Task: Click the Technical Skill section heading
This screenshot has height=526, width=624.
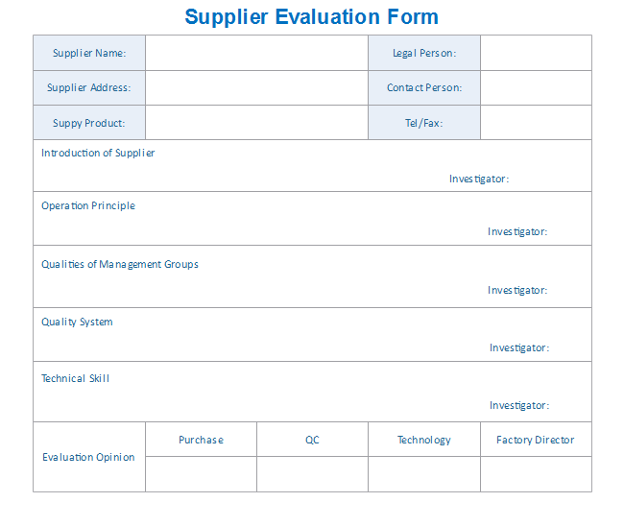Action: coord(76,378)
